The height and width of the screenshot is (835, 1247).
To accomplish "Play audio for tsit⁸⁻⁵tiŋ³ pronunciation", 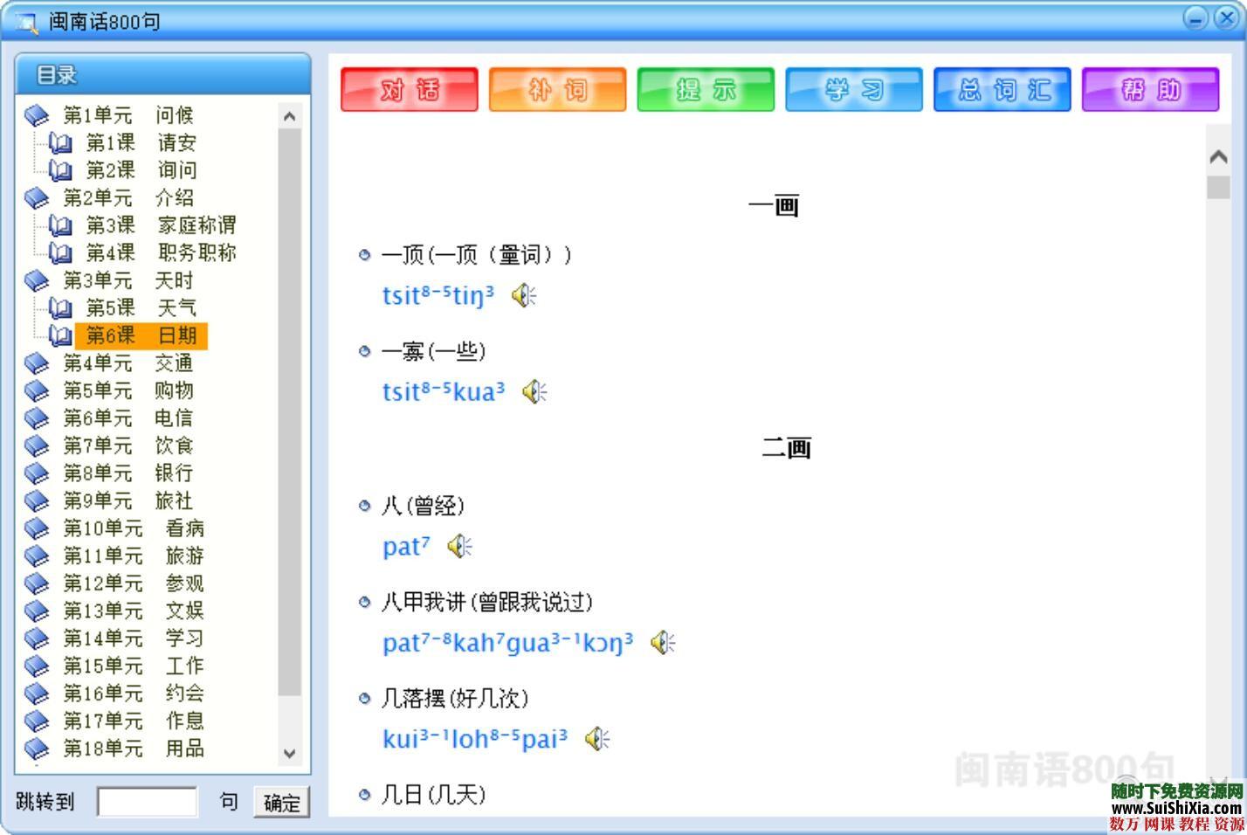I will pos(523,295).
